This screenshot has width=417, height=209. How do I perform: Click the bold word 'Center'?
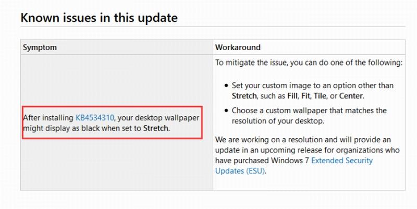tap(350, 96)
